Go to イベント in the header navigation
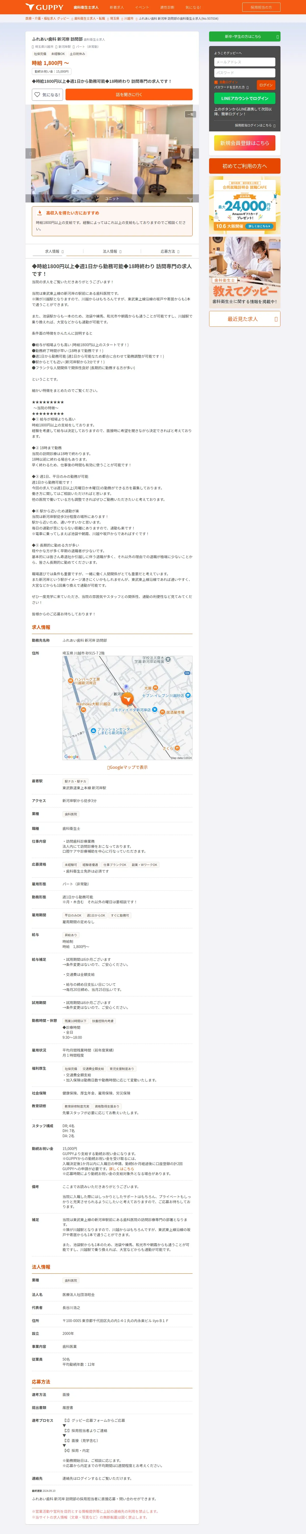This screenshot has height=1534, width=306. pyautogui.click(x=142, y=7)
